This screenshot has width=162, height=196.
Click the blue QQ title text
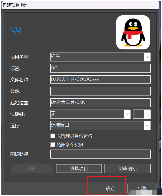pyautogui.click(x=16, y=29)
